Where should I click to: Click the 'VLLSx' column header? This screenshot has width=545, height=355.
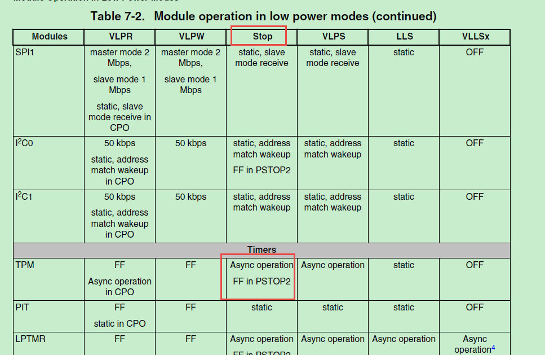(476, 37)
